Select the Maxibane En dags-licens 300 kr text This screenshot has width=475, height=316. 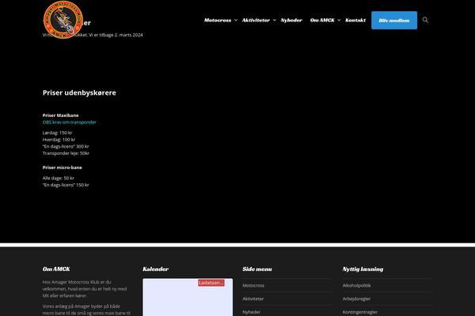point(66,146)
